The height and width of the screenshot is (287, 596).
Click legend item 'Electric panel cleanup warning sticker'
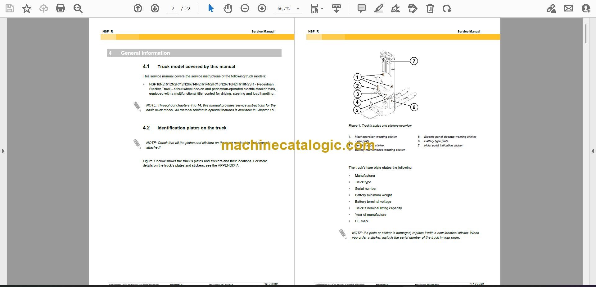point(450,137)
